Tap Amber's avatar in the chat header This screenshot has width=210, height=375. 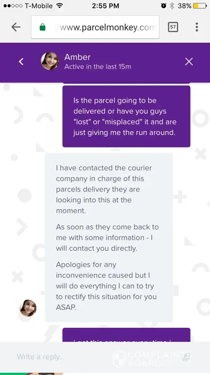(50, 61)
